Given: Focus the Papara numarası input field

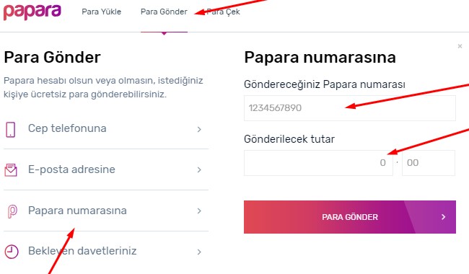Looking at the screenshot, I should [350, 108].
